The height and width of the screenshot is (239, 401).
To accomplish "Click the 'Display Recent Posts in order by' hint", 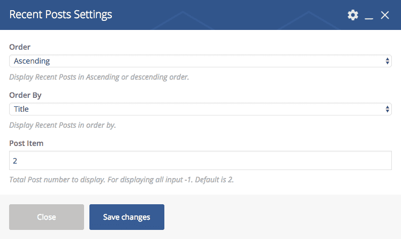I will coord(63,125).
